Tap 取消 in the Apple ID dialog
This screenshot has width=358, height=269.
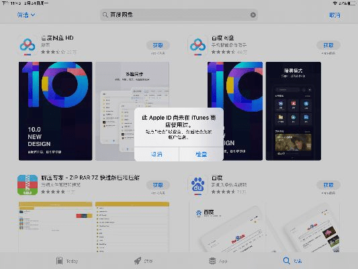click(156, 154)
